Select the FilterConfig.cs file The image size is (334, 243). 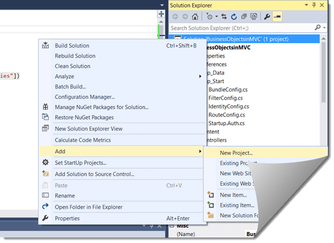pos(225,98)
